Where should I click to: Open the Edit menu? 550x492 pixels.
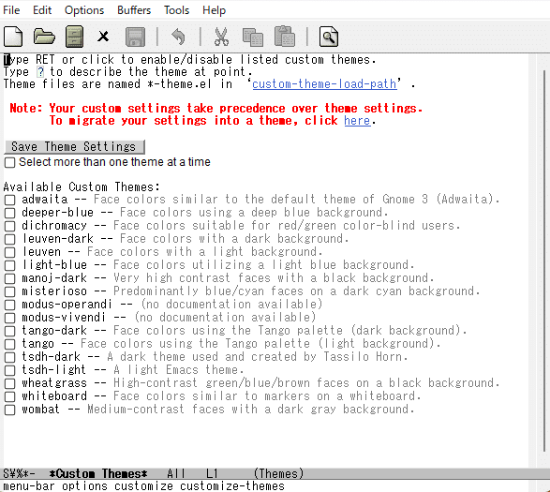coord(42,10)
